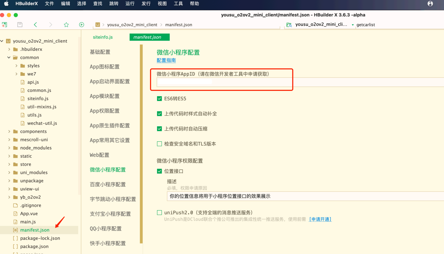This screenshot has height=254, width=444.
Task: Open the Apple menu icon
Action: point(6,4)
